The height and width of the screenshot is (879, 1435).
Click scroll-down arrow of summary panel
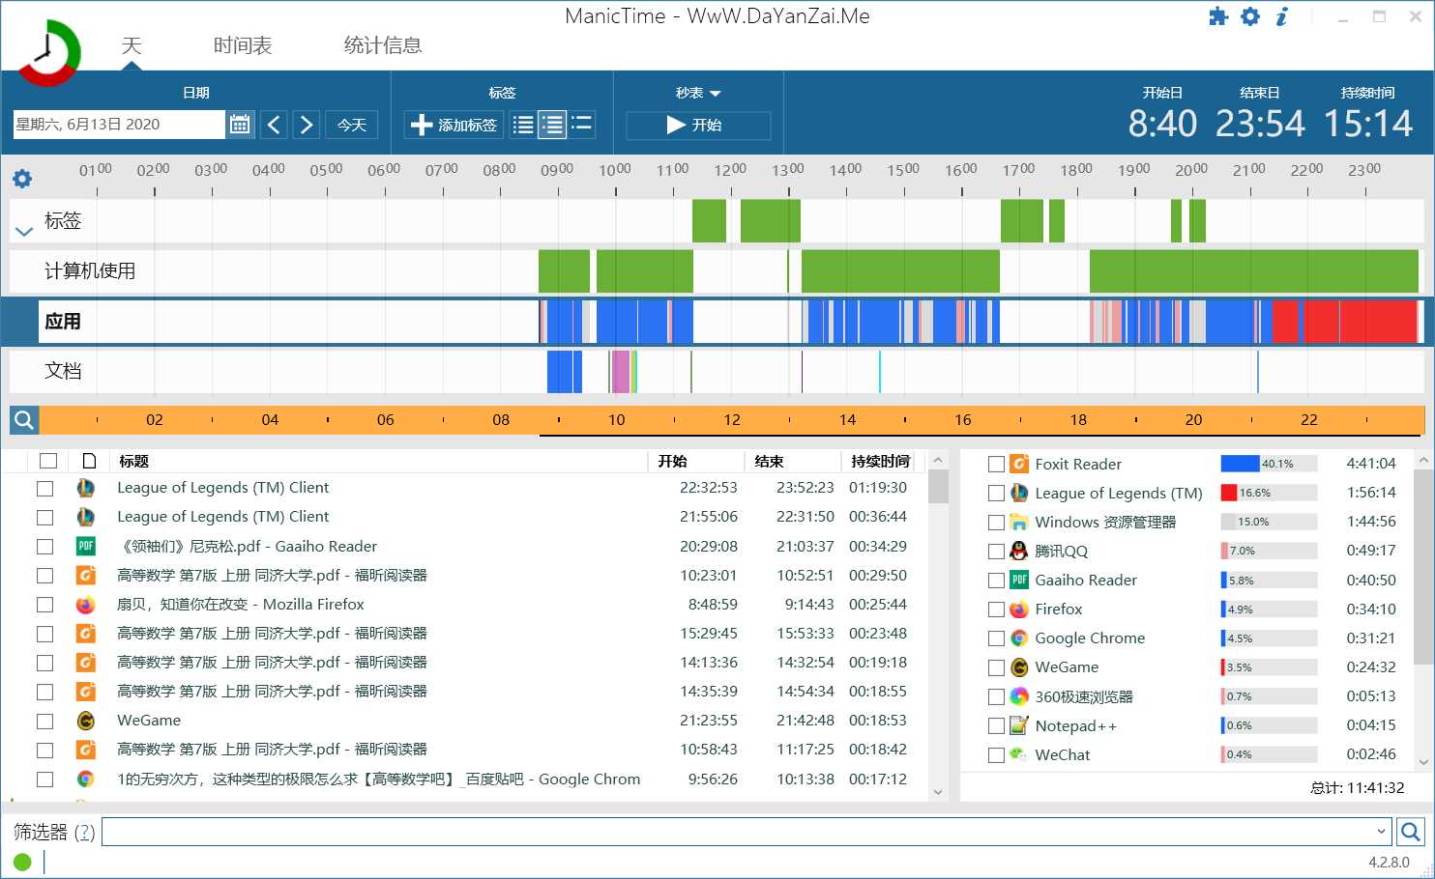click(x=1423, y=762)
